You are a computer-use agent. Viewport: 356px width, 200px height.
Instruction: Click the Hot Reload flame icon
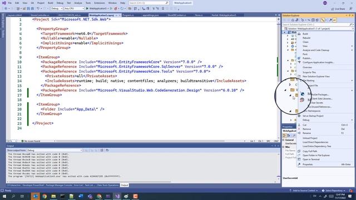[116, 9]
